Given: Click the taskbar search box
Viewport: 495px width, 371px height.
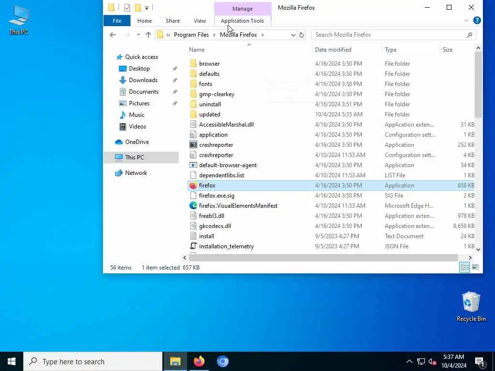Looking at the screenshot, I should (x=93, y=361).
